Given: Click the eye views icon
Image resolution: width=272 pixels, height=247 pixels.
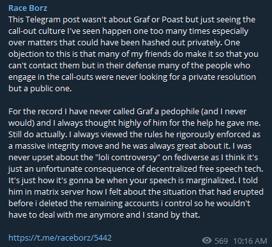Looking at the screenshot, I should point(207,241).
